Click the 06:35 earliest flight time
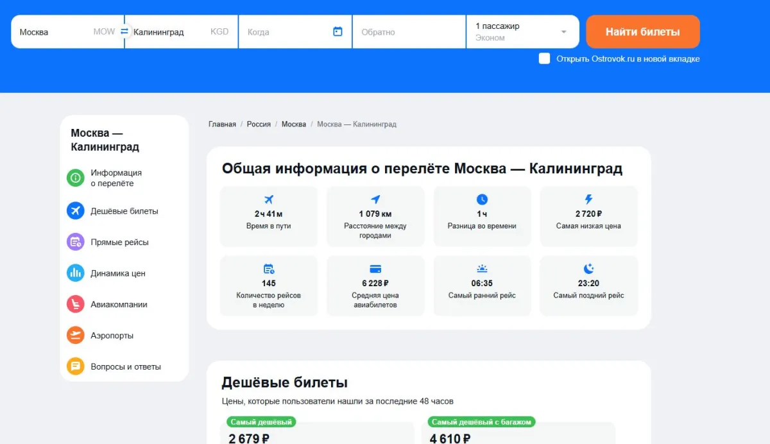 coord(482,284)
